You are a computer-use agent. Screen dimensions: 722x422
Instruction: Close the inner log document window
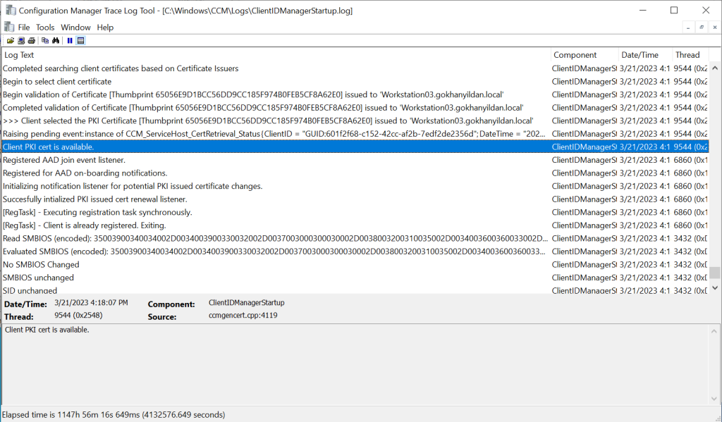tap(715, 27)
